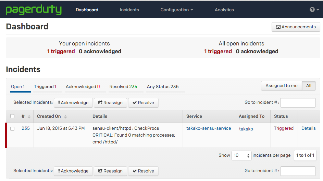Open the Acknowledged 0 tab
The height and width of the screenshot is (181, 323).
click(83, 87)
